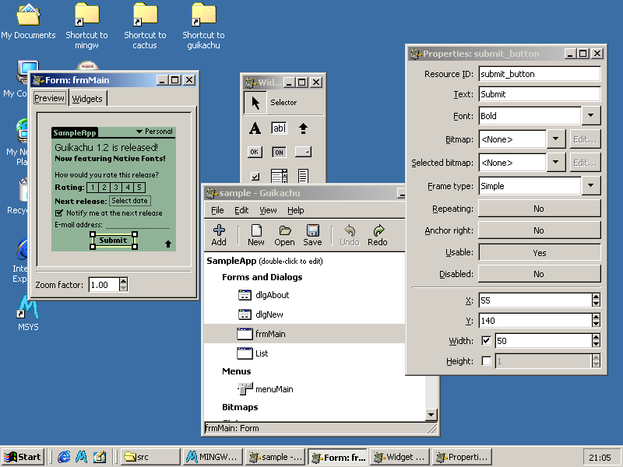Pick the Label widget 'A' icon
Image resolution: width=623 pixels, height=467 pixels.
coord(255,128)
